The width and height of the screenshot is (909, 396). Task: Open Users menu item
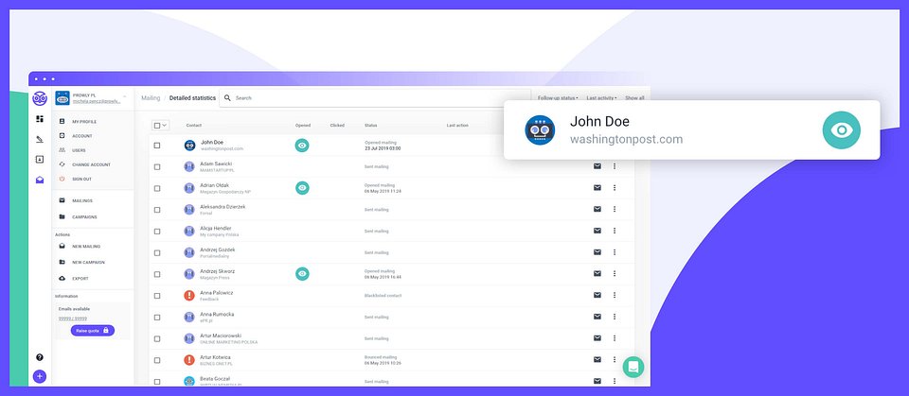pos(79,150)
